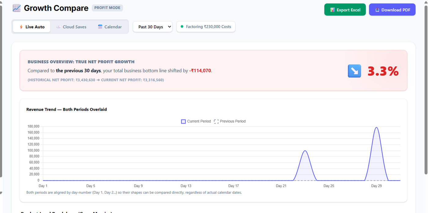Click the cloud icon in Cloud Saves
The image size is (428, 213).
(58, 27)
